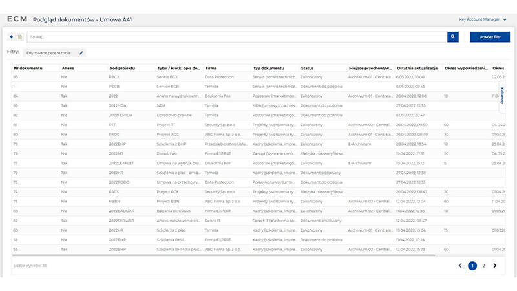
Task: Click '28.04.2022, 12:06' date cell
Action: [x=411, y=96]
